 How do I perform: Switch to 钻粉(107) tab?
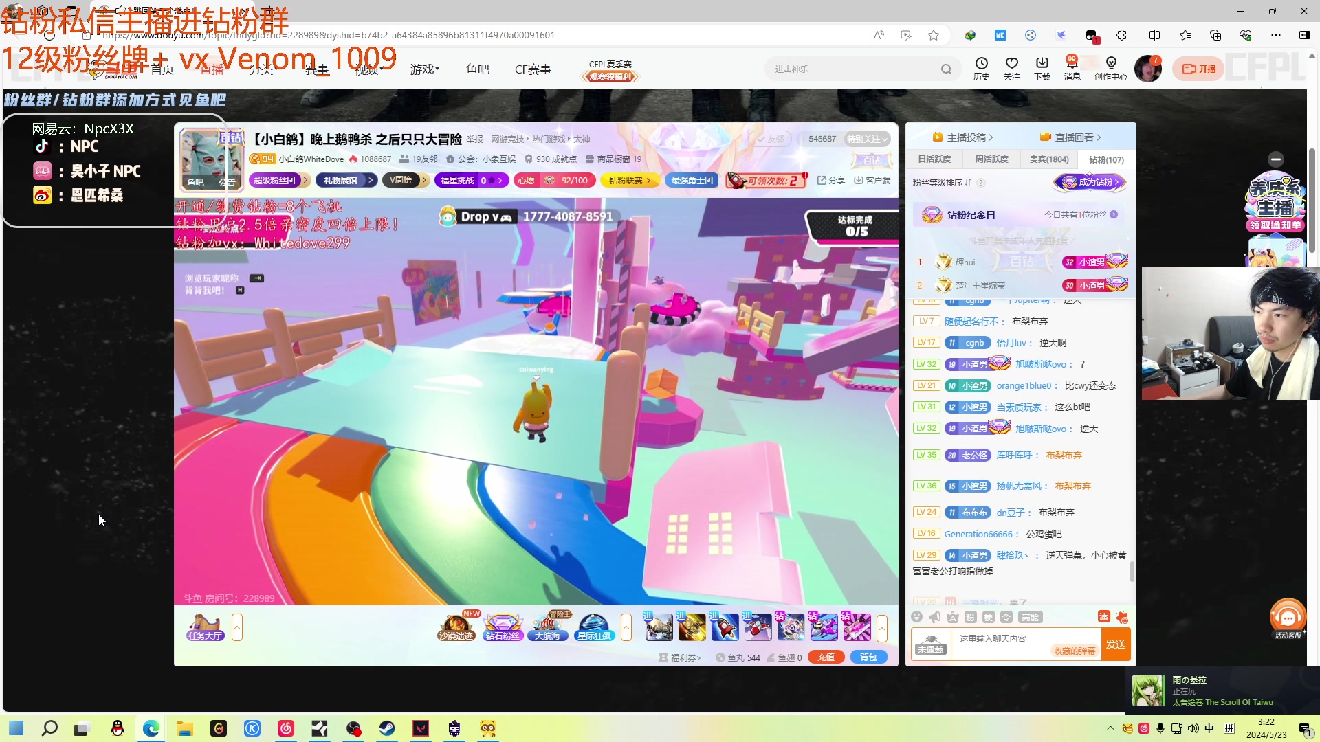pyautogui.click(x=1106, y=159)
